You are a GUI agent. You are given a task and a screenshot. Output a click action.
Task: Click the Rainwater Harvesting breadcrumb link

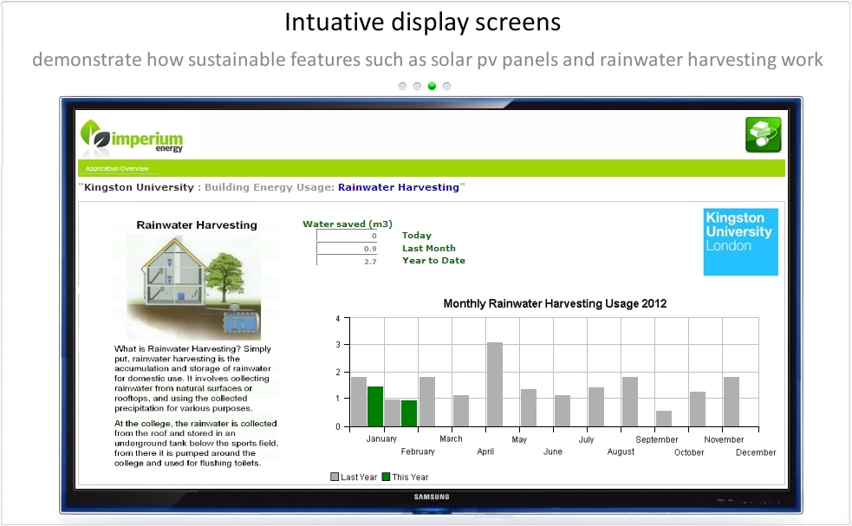click(x=399, y=187)
